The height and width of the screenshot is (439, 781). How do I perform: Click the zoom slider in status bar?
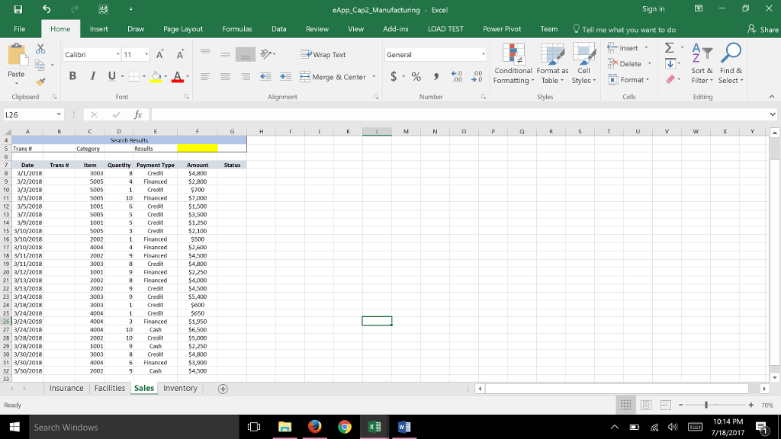(x=708, y=405)
